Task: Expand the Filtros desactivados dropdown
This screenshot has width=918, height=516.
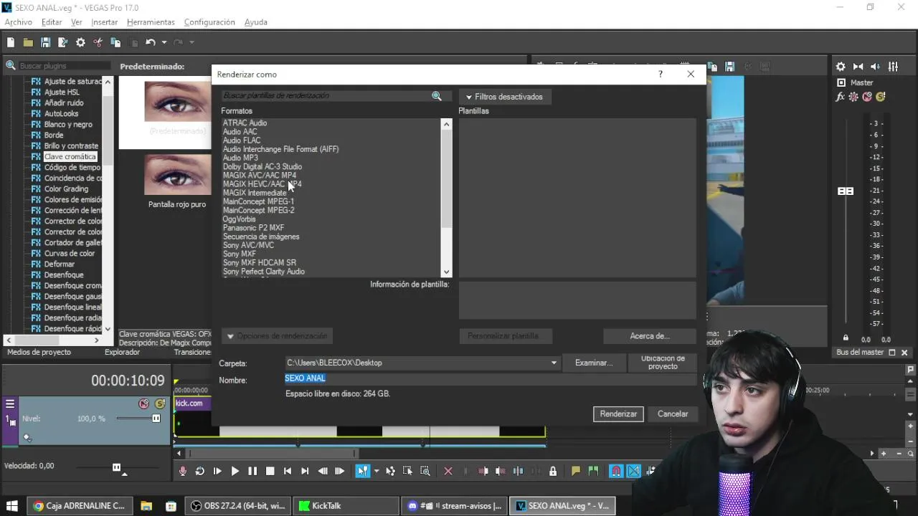Action: pyautogui.click(x=506, y=97)
